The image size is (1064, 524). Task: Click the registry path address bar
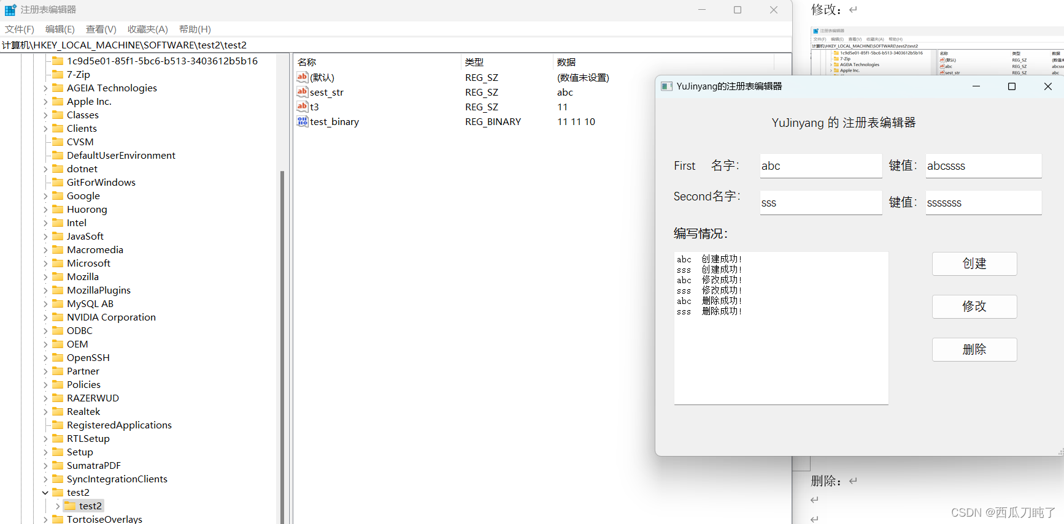point(396,45)
